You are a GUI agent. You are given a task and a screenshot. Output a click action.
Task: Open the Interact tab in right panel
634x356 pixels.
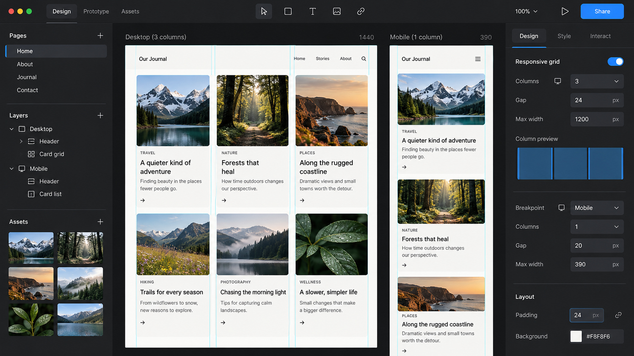[600, 36]
